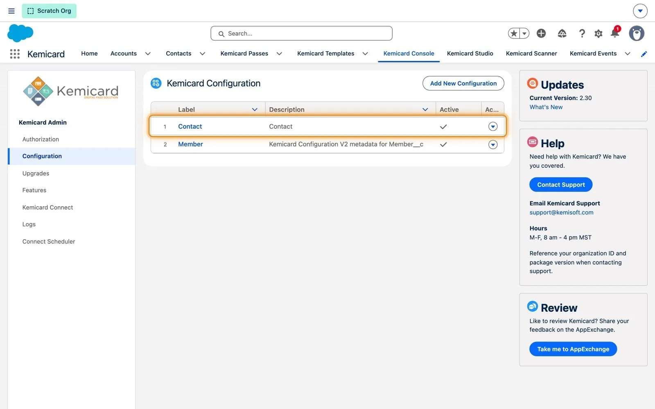Open the Setup gear icon
This screenshot has width=655, height=409.
pos(599,34)
